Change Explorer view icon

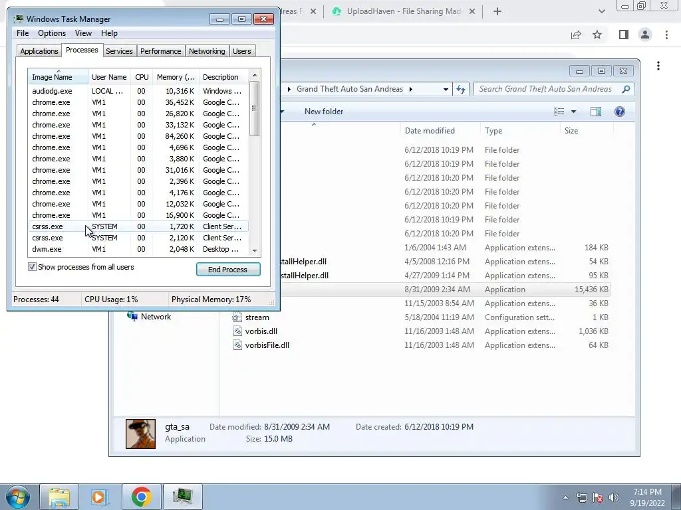559,112
